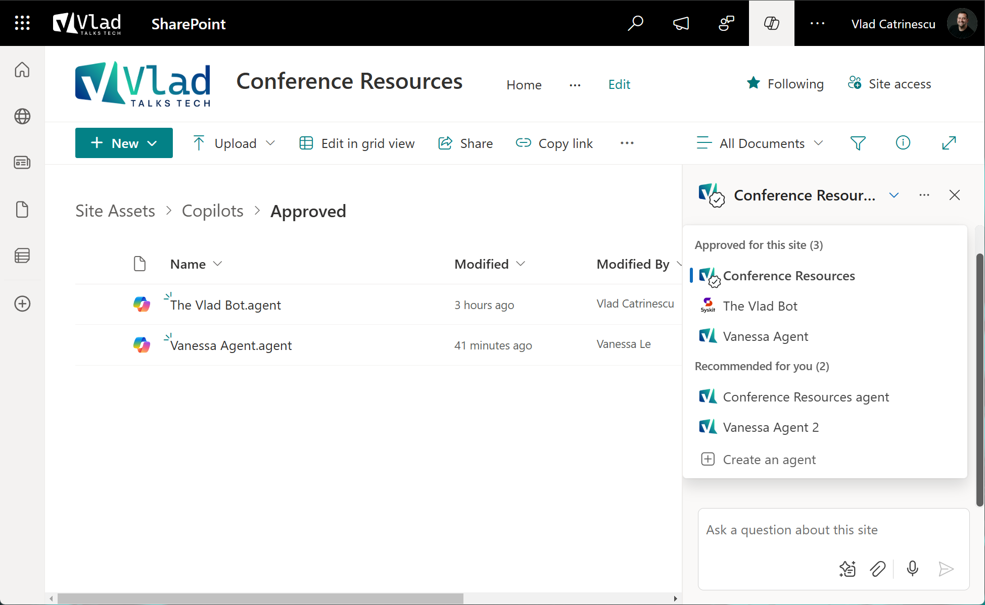The image size is (985, 605).
Task: Open the navigation overflow ellipsis menu
Action: tap(575, 84)
